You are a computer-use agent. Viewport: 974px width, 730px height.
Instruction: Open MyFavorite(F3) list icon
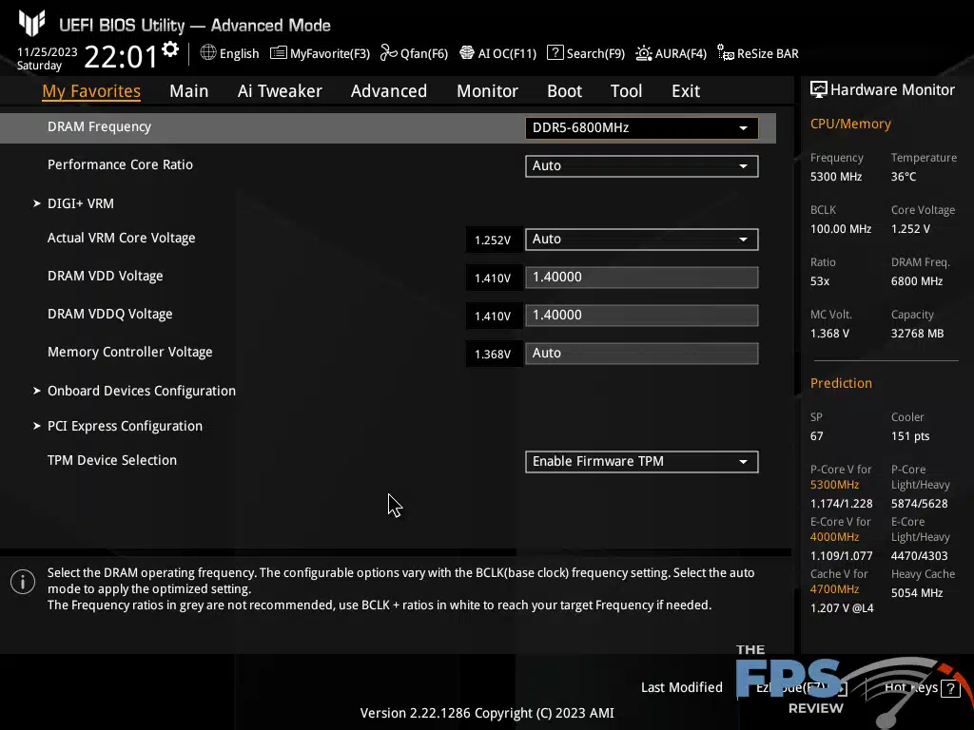[279, 53]
